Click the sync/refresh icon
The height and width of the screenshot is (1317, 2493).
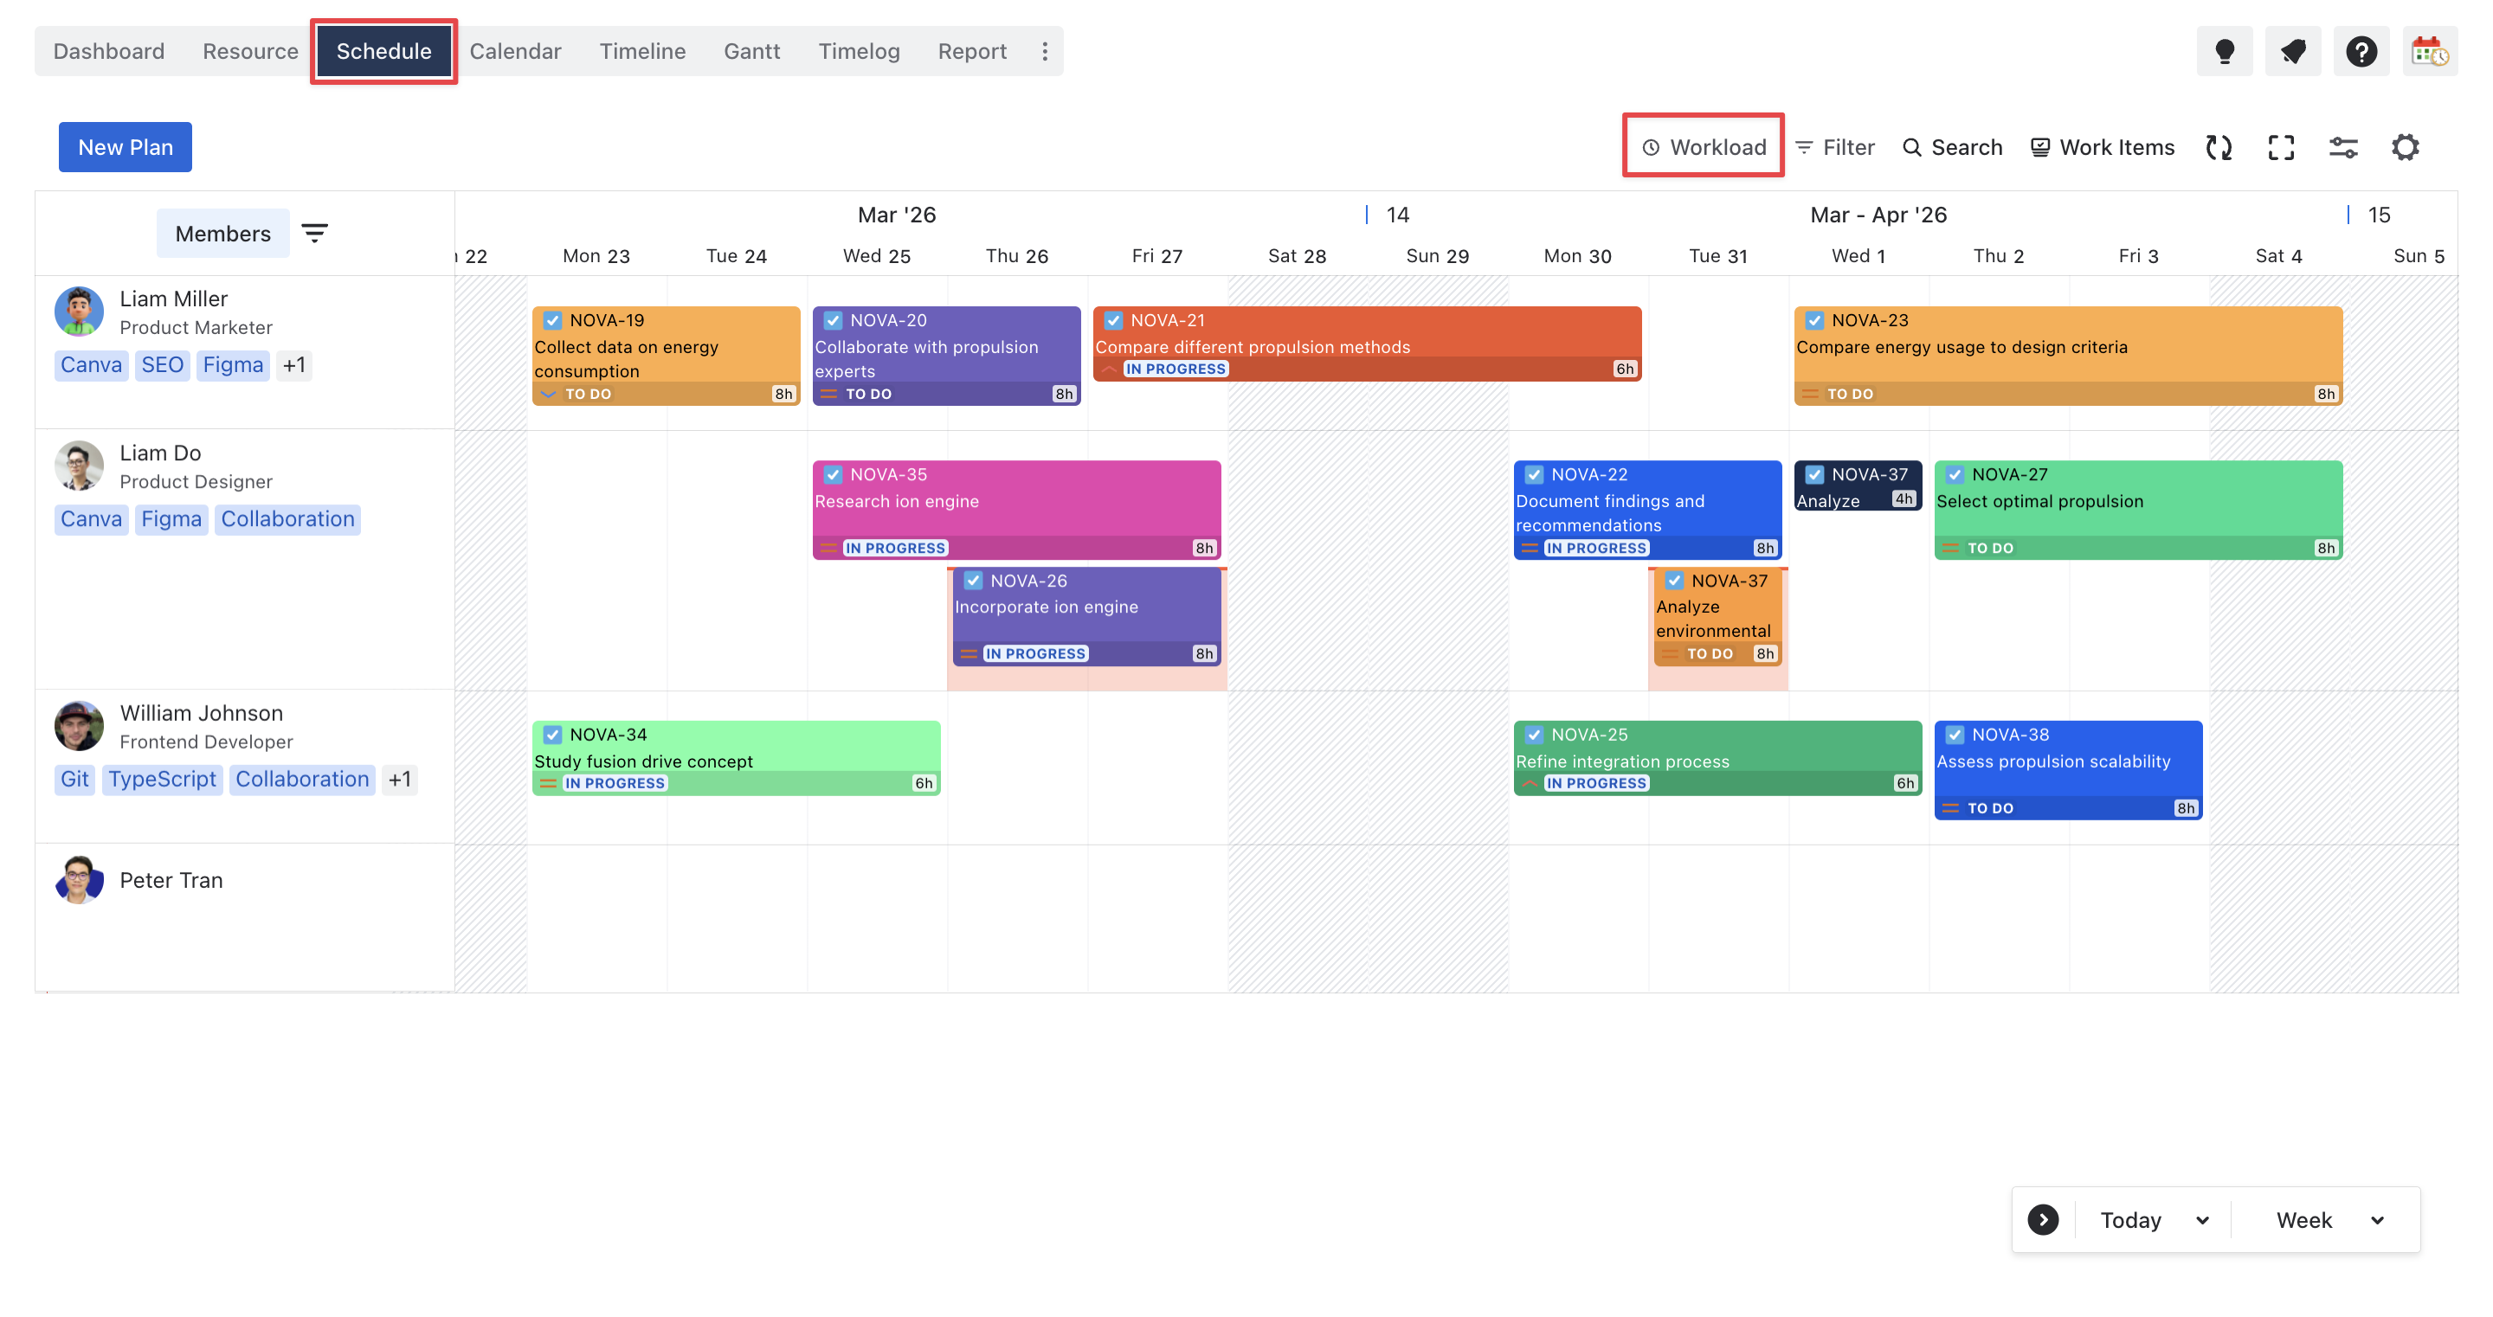[2219, 146]
